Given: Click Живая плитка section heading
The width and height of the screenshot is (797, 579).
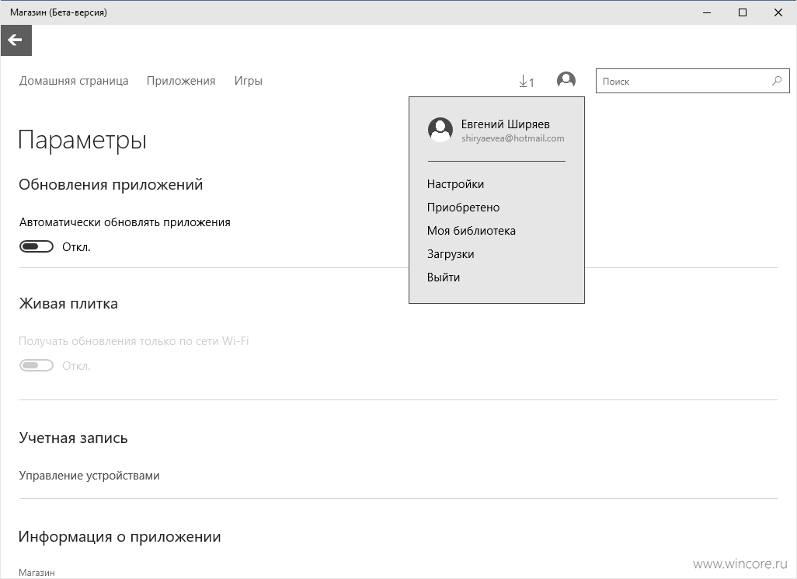Looking at the screenshot, I should point(68,303).
